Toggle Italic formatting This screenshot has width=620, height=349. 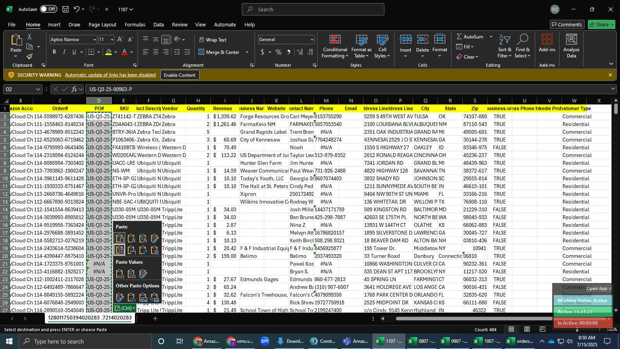[x=64, y=52]
